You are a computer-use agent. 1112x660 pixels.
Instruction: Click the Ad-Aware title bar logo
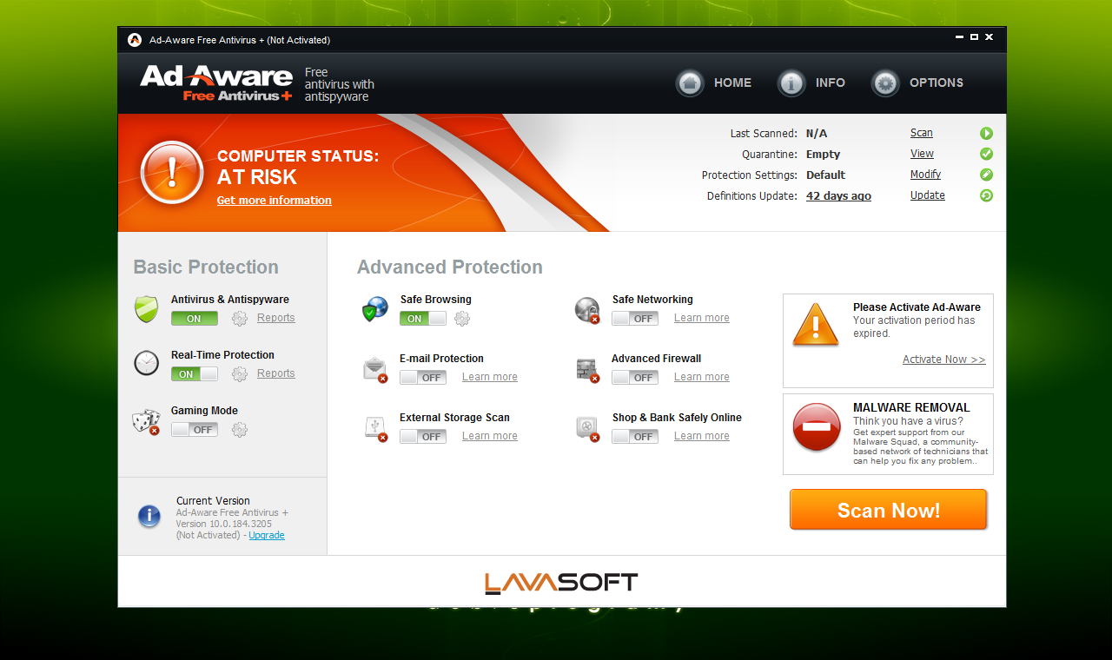click(x=135, y=40)
